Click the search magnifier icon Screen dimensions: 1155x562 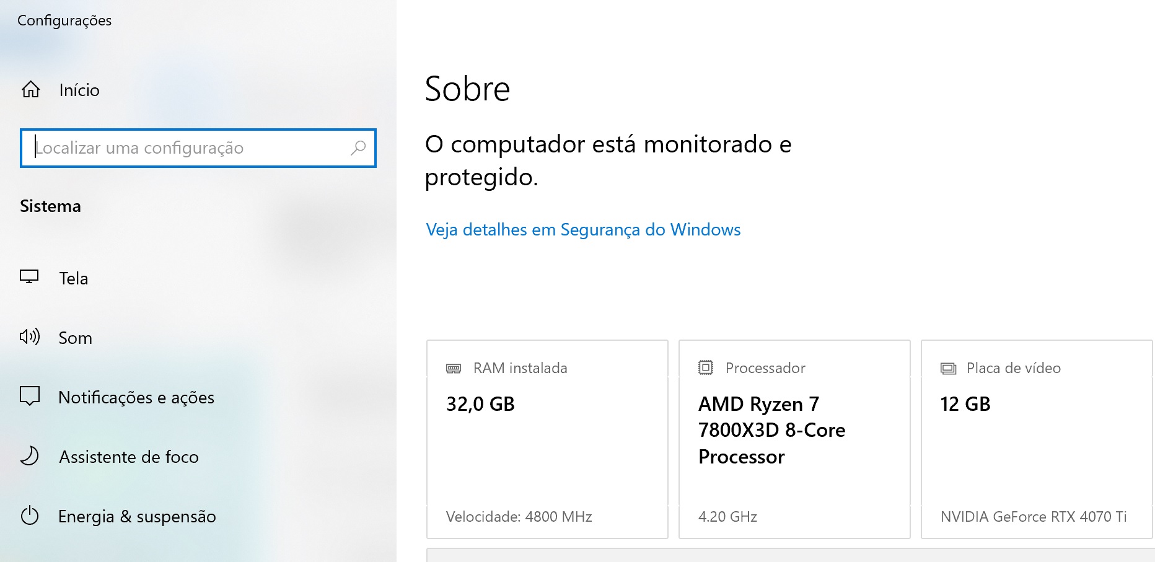358,148
